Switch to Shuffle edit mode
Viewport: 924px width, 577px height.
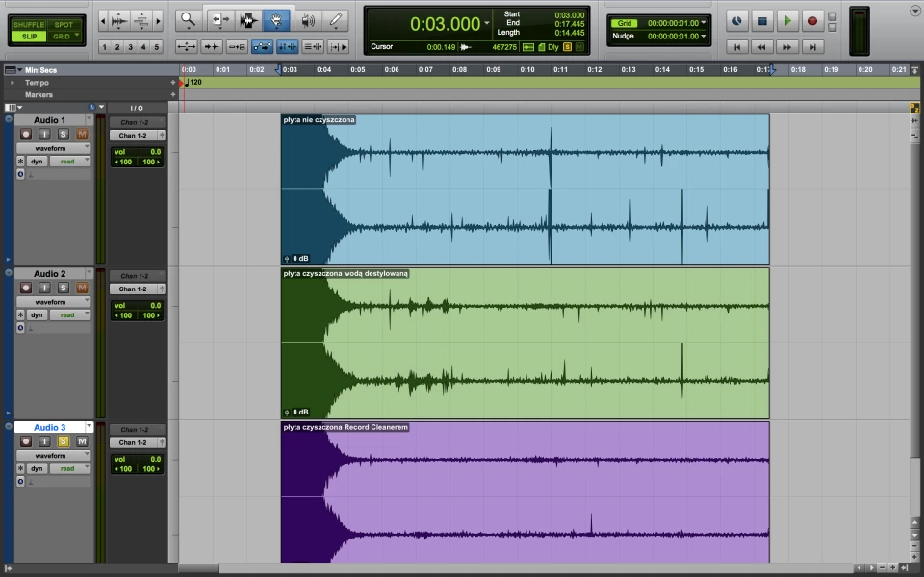pos(29,24)
